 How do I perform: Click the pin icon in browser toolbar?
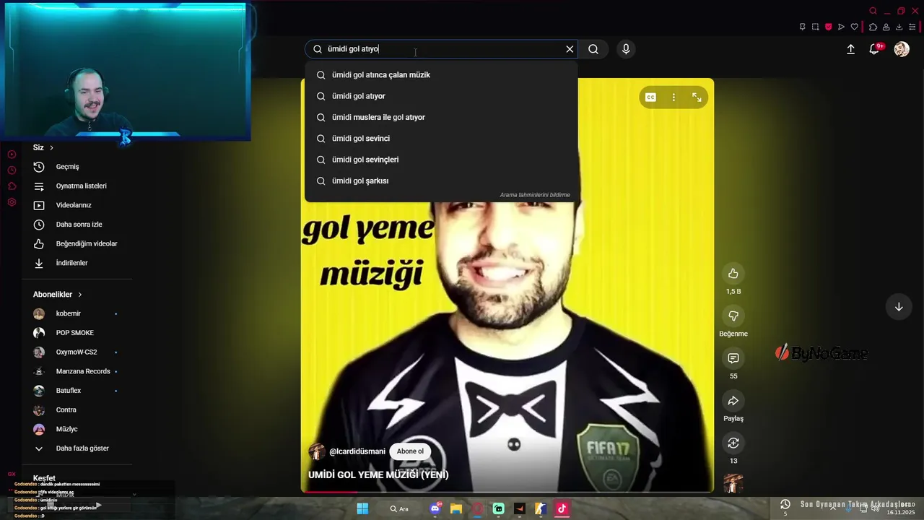click(802, 27)
